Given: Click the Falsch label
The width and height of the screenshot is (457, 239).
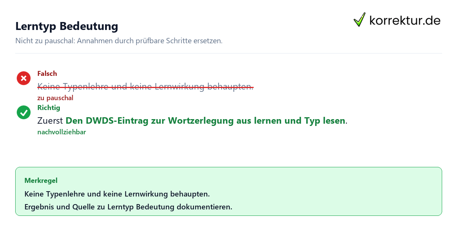Looking at the screenshot, I should (47, 74).
